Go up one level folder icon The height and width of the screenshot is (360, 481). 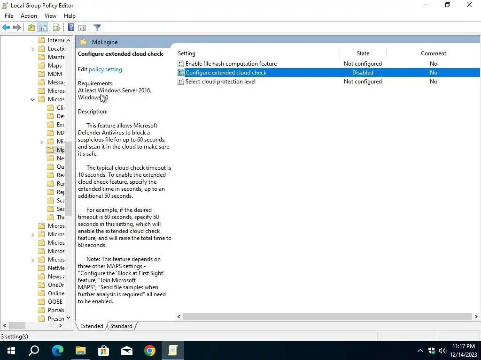(31, 28)
